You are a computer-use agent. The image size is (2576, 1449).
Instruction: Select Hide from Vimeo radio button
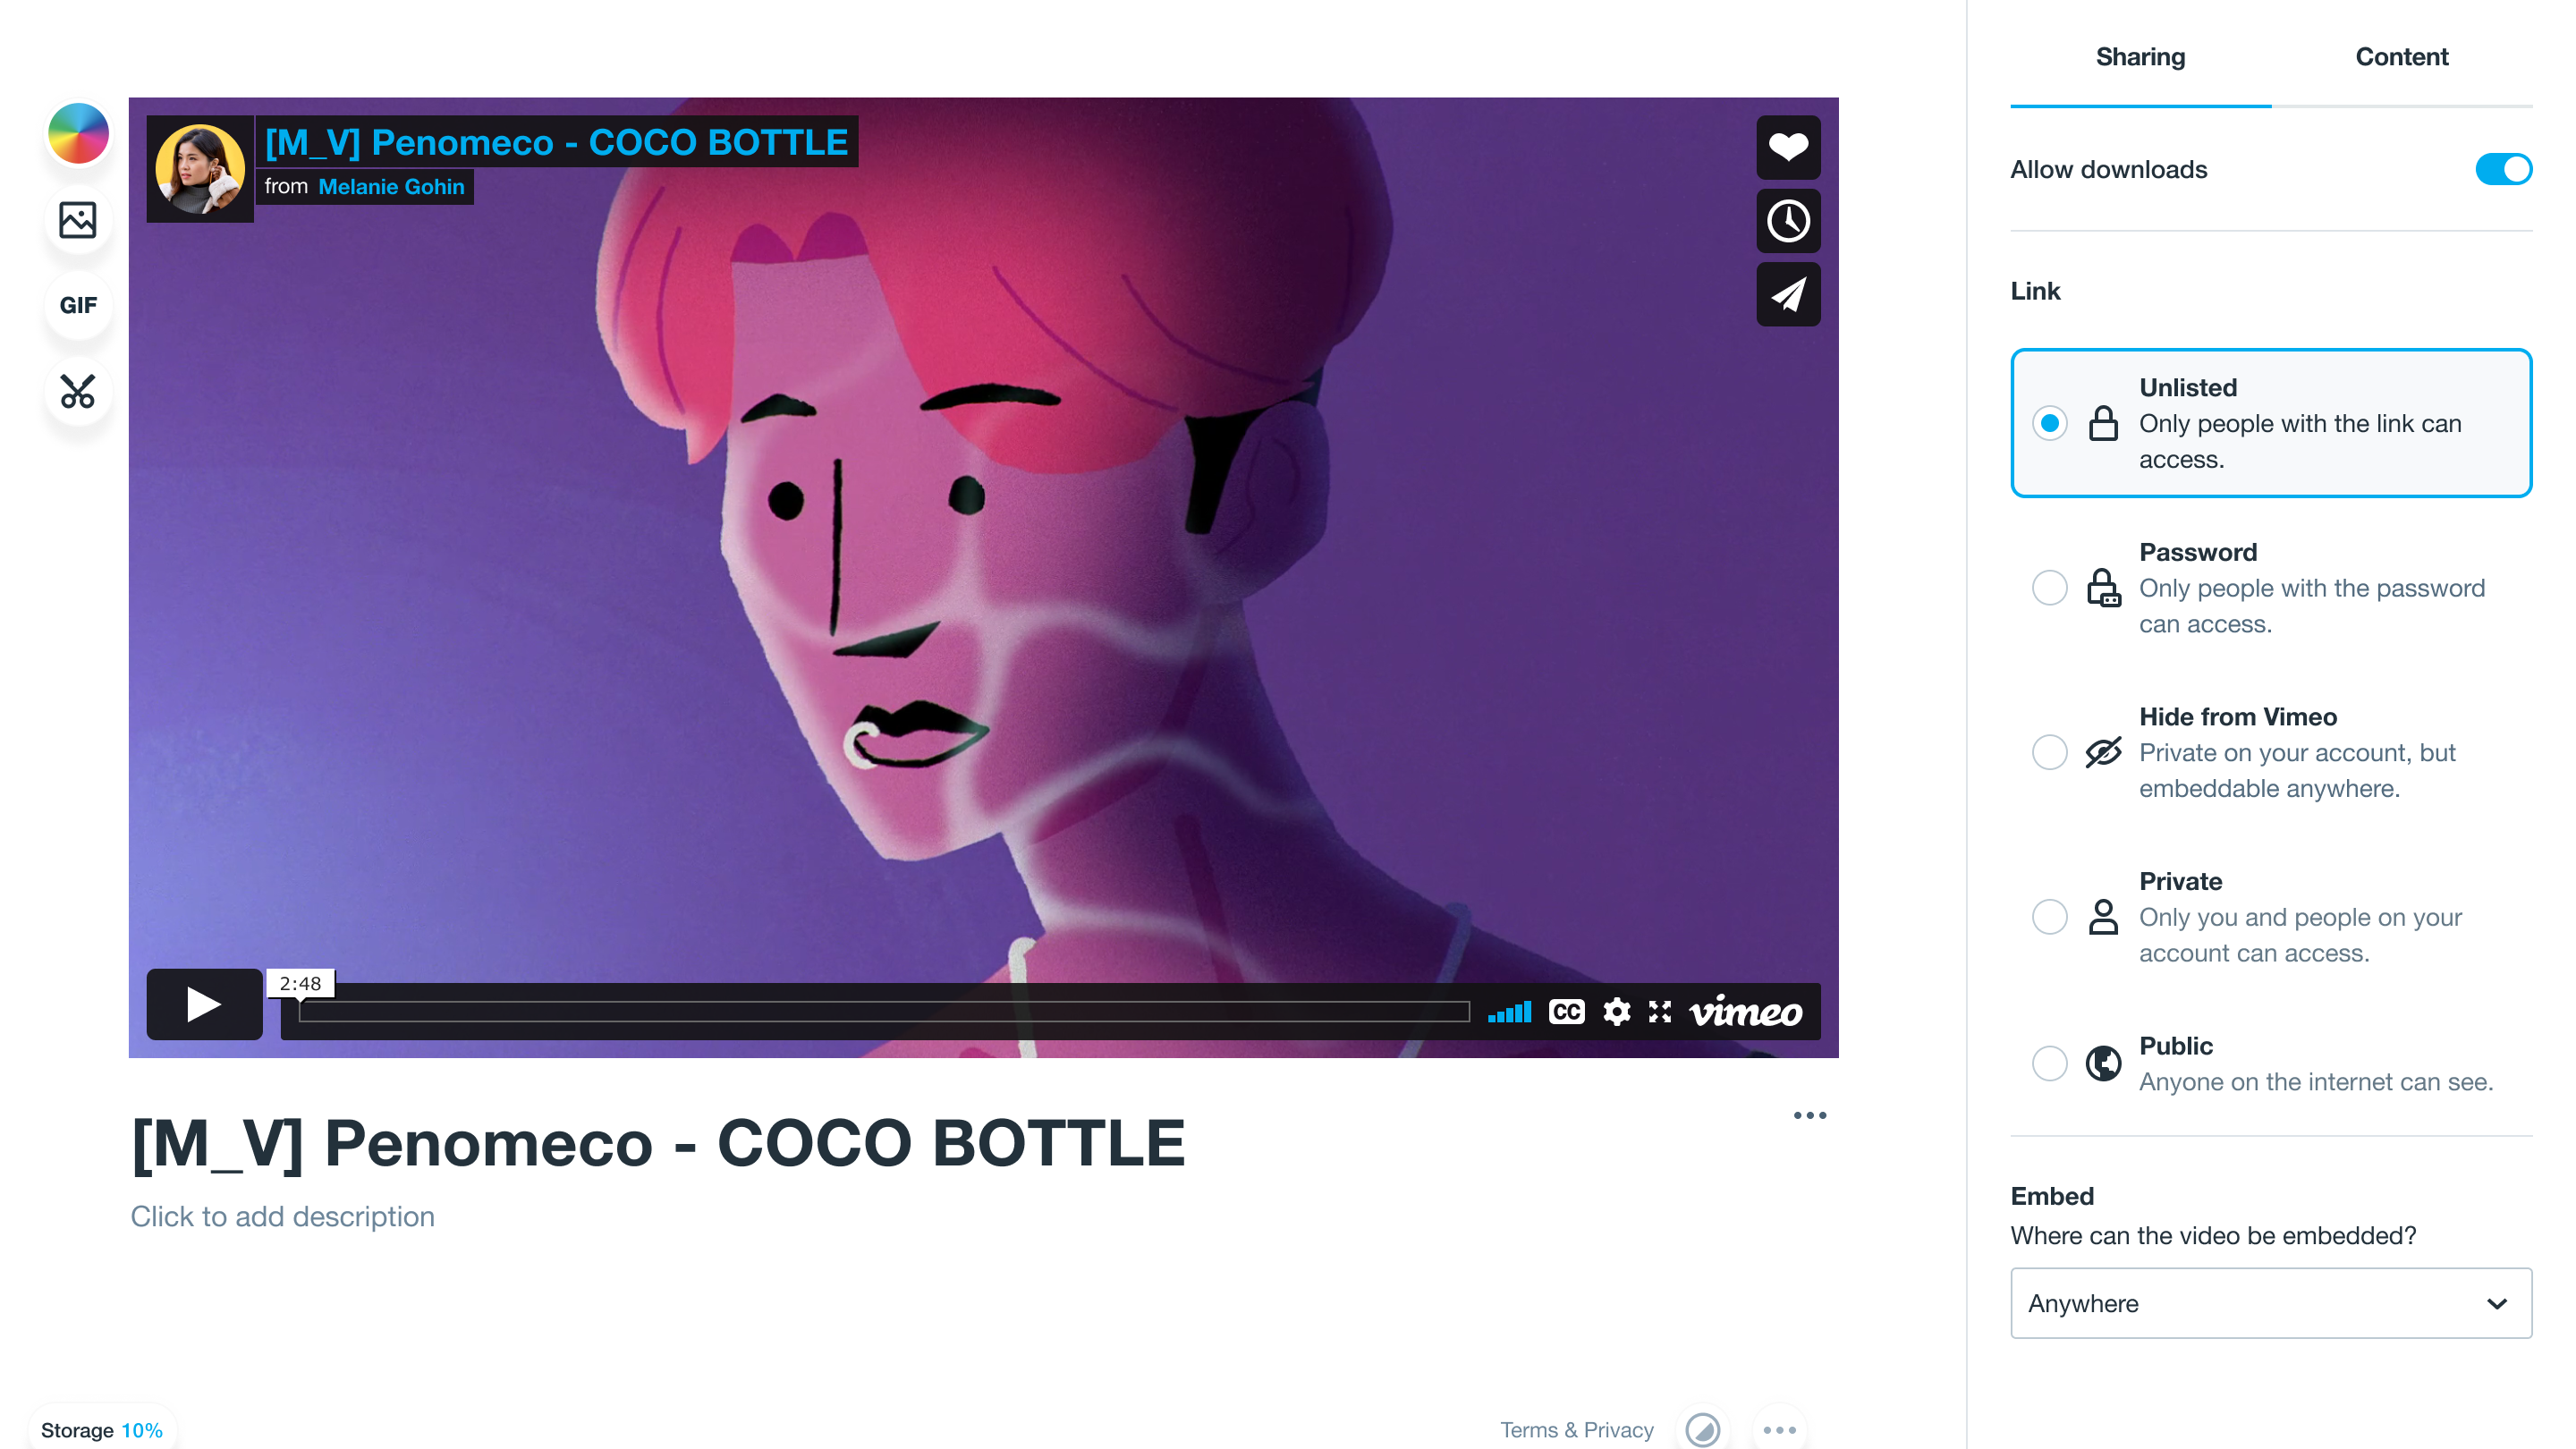pyautogui.click(x=2049, y=751)
